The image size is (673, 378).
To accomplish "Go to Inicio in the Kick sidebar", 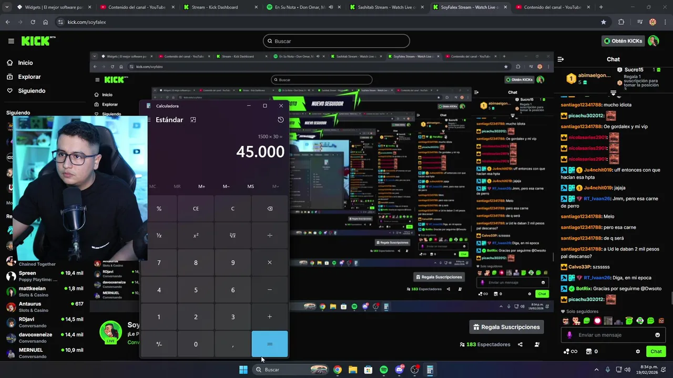I will 25,63.
